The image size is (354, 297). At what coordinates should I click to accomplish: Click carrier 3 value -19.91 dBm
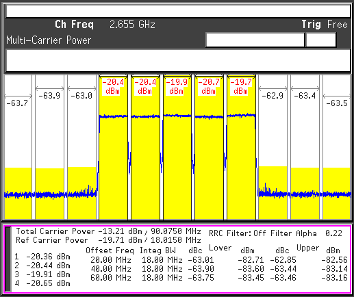[48, 274]
